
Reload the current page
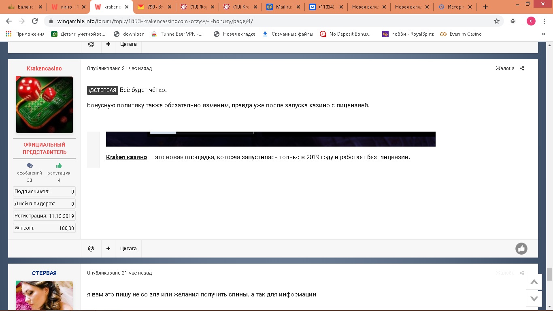point(35,21)
